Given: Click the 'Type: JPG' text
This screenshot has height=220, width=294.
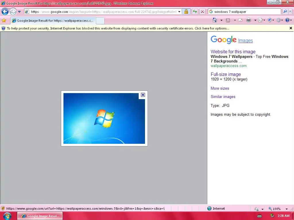Looking at the screenshot, I should pos(220,105).
